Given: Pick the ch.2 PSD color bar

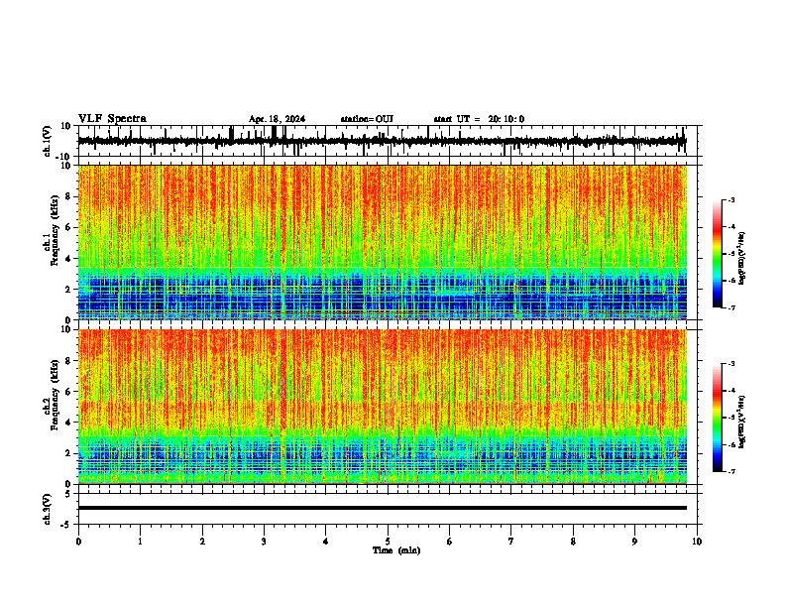Looking at the screenshot, I should tap(717, 418).
